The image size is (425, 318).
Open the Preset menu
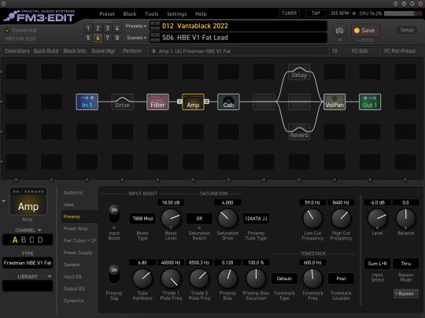[107, 14]
